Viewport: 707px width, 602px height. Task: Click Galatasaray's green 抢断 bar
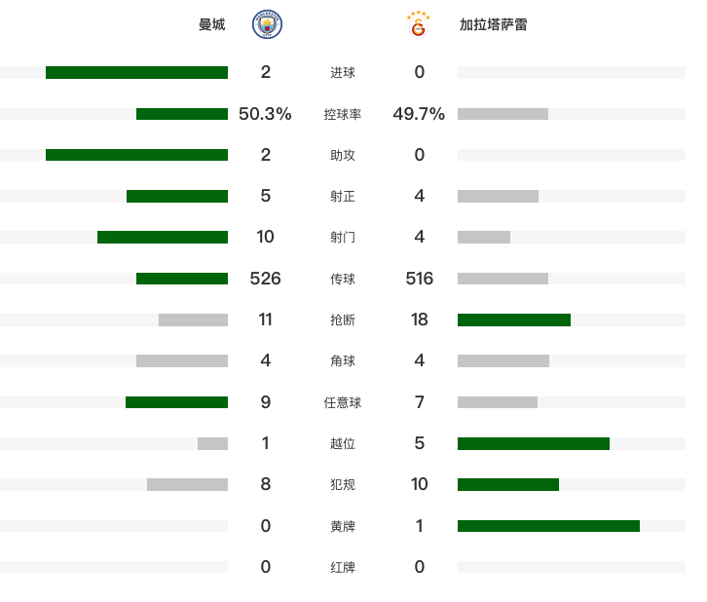pyautogui.click(x=514, y=320)
